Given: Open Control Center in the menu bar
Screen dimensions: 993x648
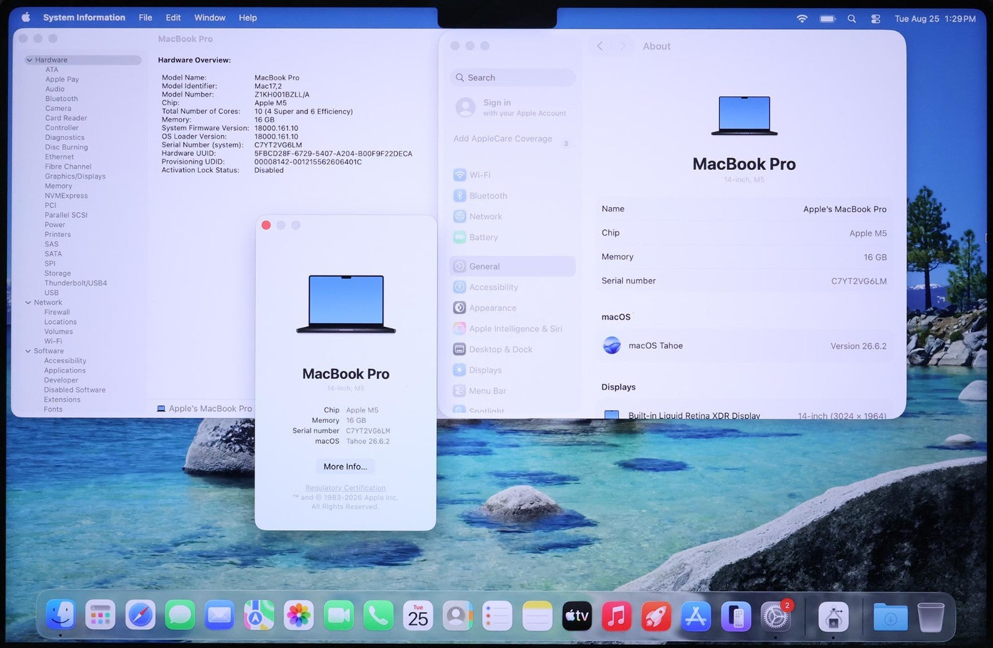Looking at the screenshot, I should (x=876, y=19).
